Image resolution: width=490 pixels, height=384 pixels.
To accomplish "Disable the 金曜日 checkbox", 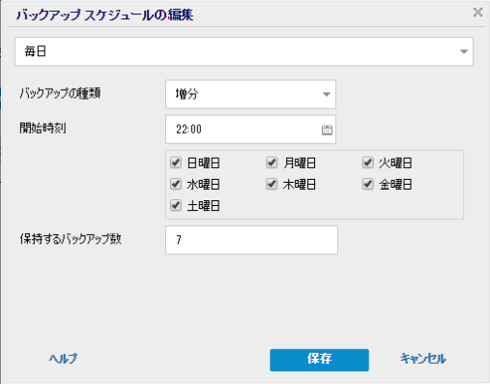I will coord(367,184).
